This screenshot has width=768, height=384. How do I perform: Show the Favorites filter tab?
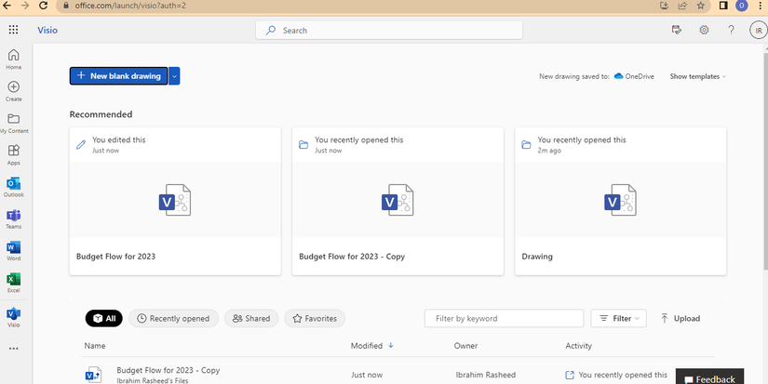tap(315, 318)
